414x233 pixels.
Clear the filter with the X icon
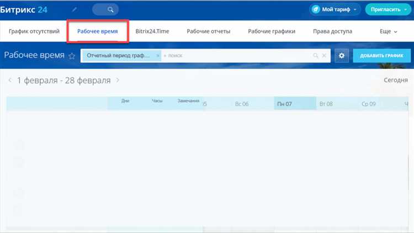click(324, 55)
